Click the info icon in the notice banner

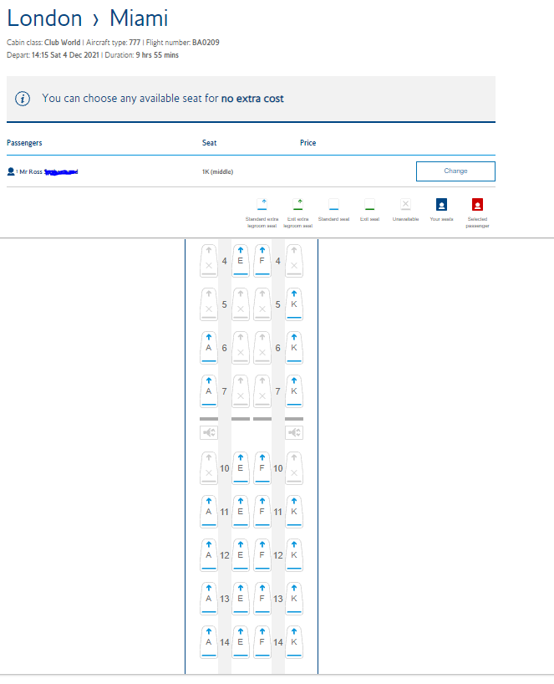pos(23,99)
